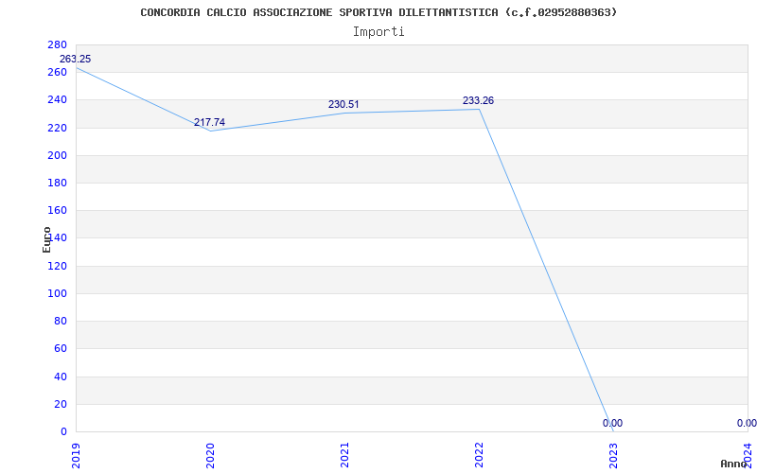Image resolution: width=757 pixels, height=473 pixels.
Task: Click the 2023 x-axis label
Action: tap(613, 456)
